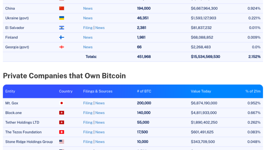Click the 'Entity' column header

pyautogui.click(x=10, y=91)
